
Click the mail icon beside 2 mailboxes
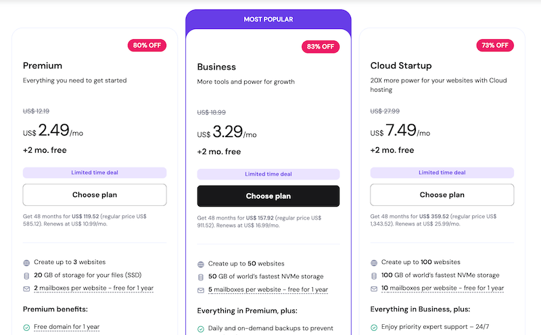tap(27, 288)
